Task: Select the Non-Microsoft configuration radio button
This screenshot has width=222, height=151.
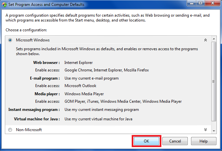Action: point(10,130)
